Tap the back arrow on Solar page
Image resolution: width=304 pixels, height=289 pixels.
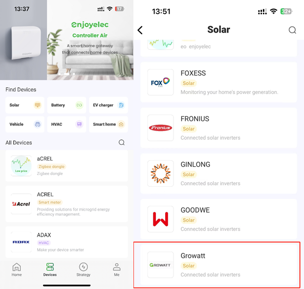point(140,30)
